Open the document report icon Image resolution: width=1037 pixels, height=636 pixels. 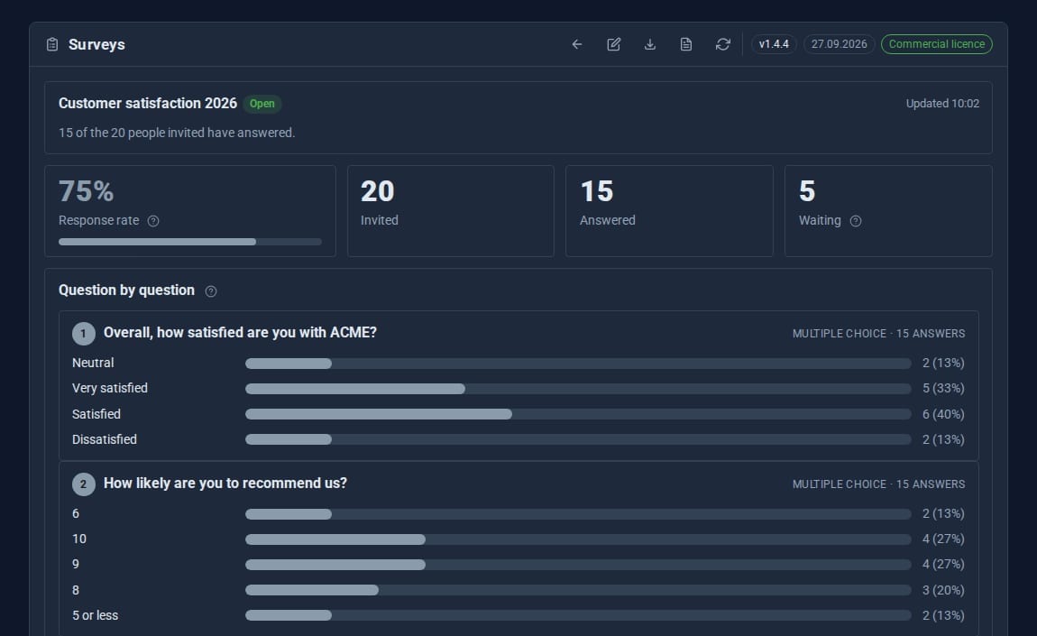click(686, 44)
